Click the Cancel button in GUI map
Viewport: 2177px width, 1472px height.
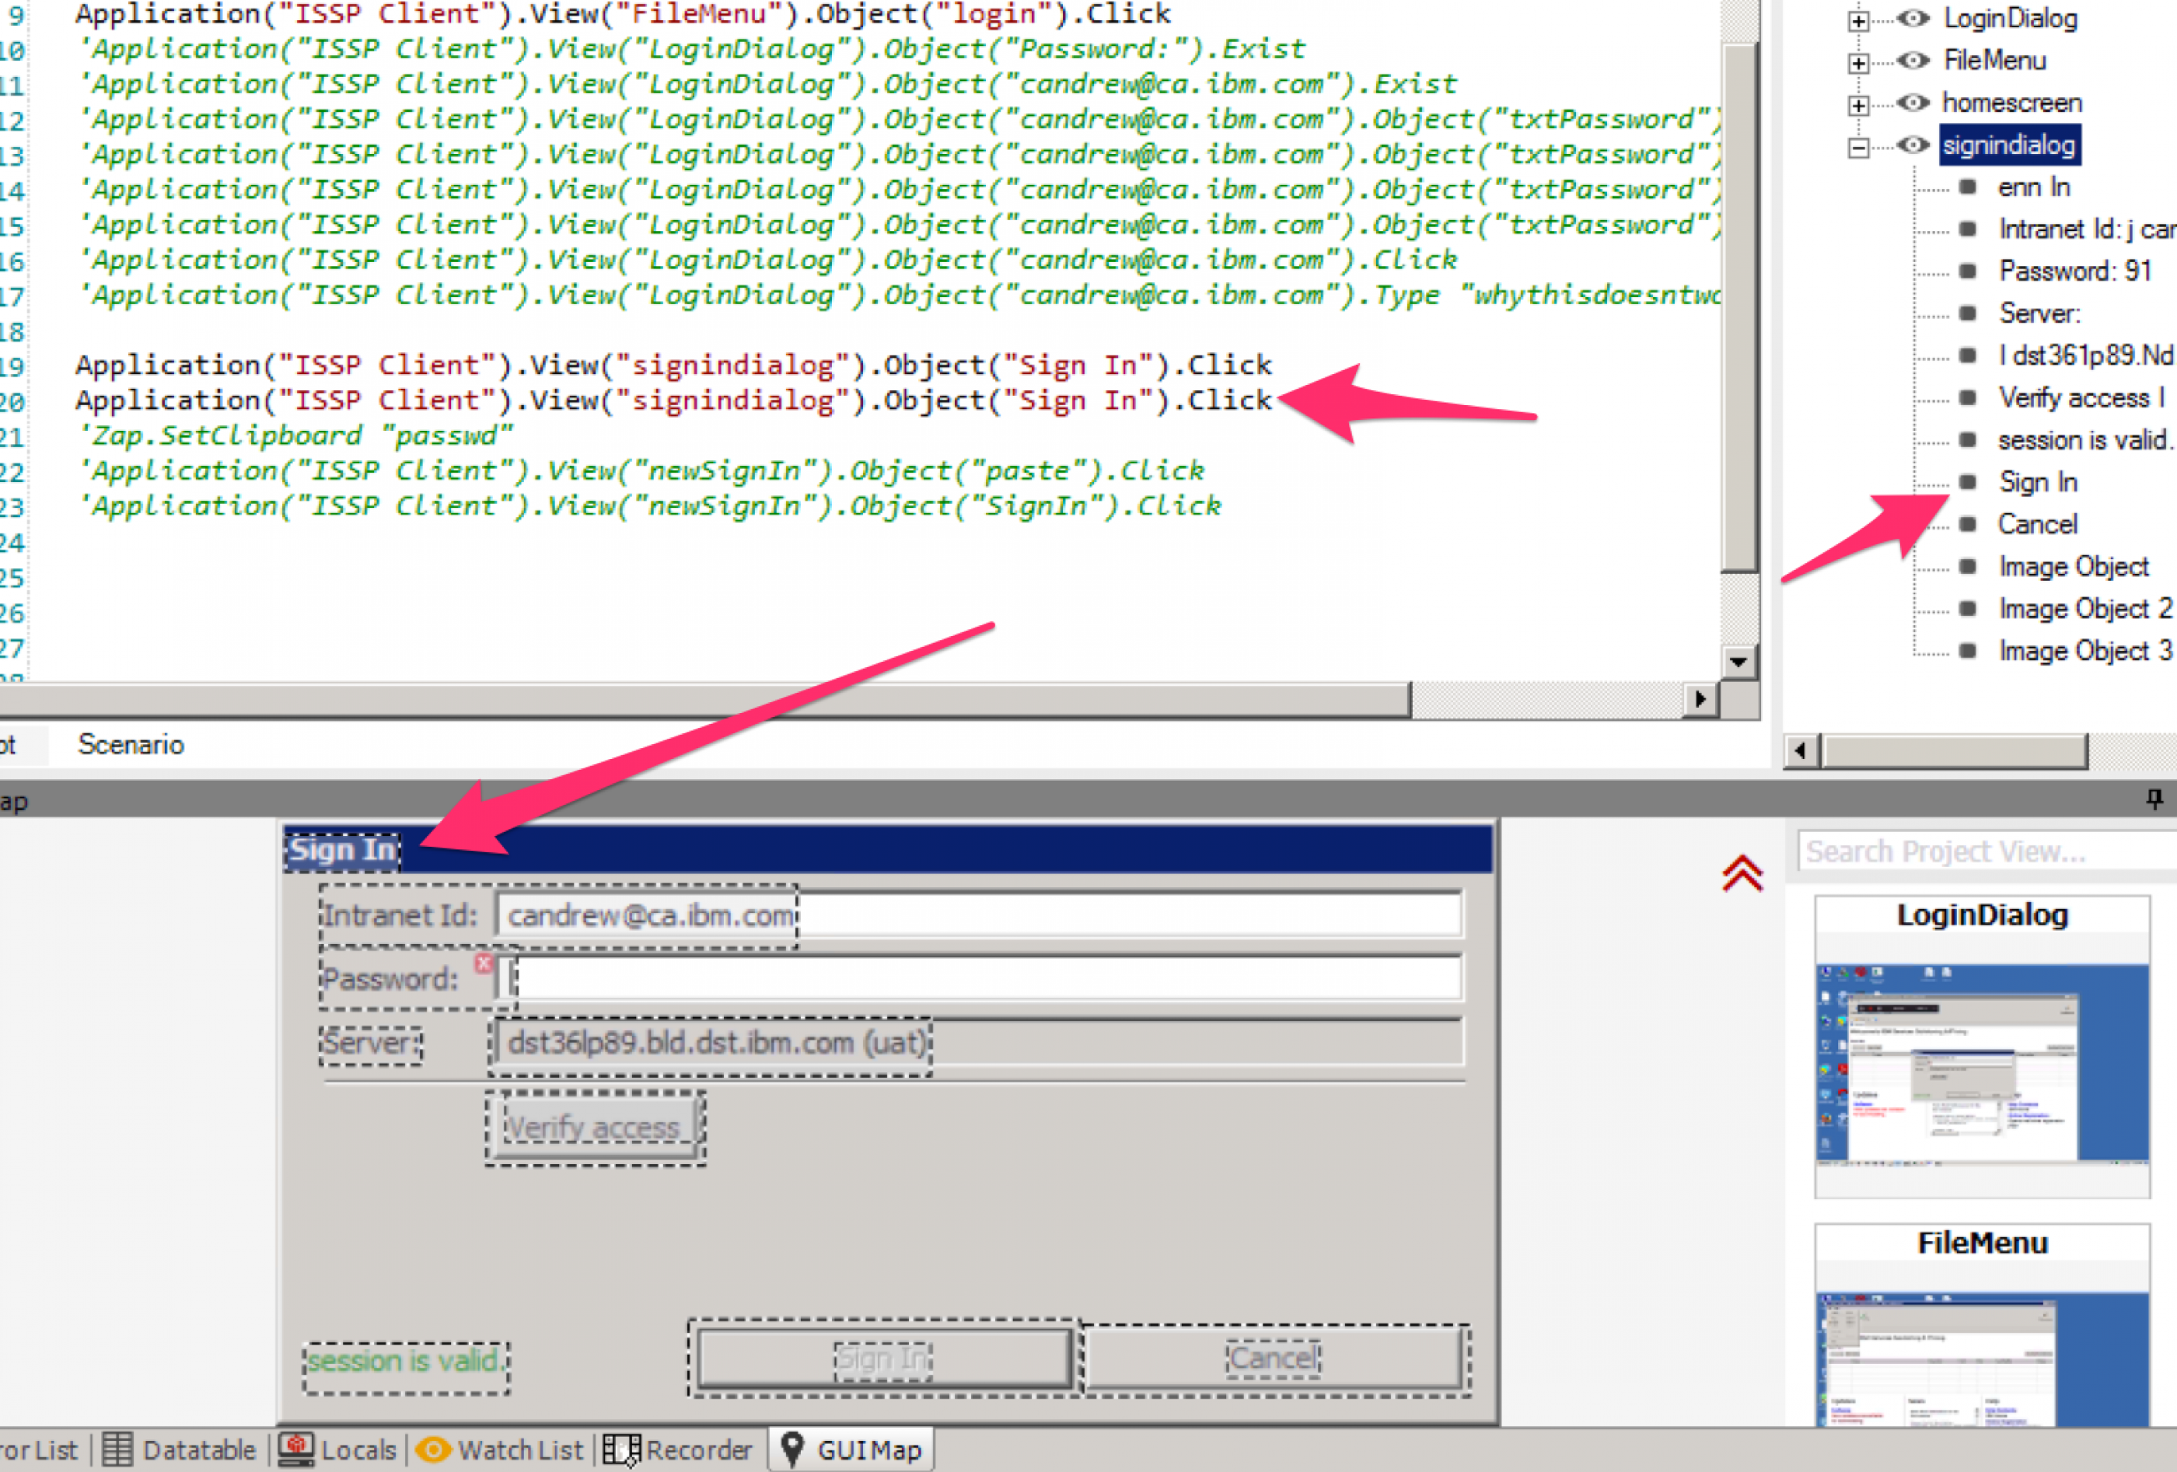1275,1358
